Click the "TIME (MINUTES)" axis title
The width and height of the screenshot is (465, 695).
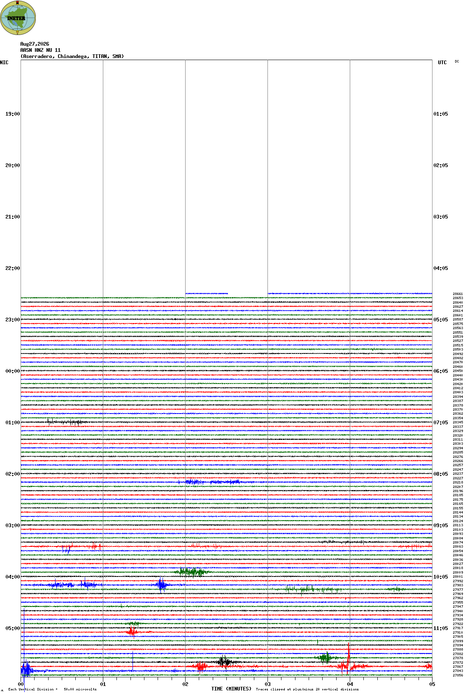click(231, 689)
